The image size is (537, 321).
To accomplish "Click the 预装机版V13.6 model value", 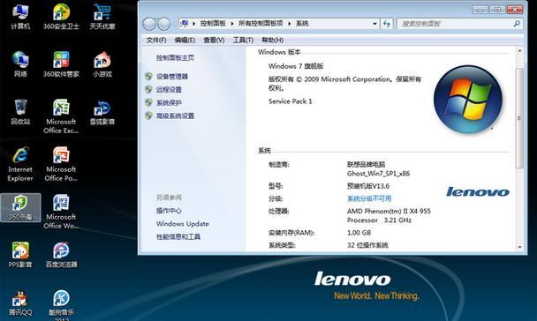I will click(368, 186).
